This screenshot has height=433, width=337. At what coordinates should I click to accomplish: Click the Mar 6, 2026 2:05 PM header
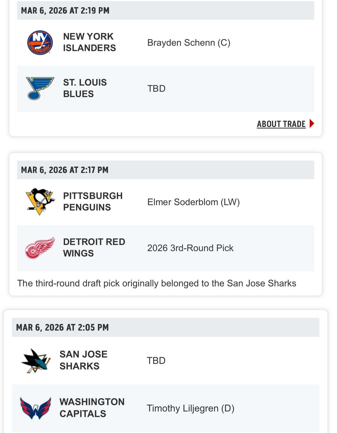click(62, 327)
